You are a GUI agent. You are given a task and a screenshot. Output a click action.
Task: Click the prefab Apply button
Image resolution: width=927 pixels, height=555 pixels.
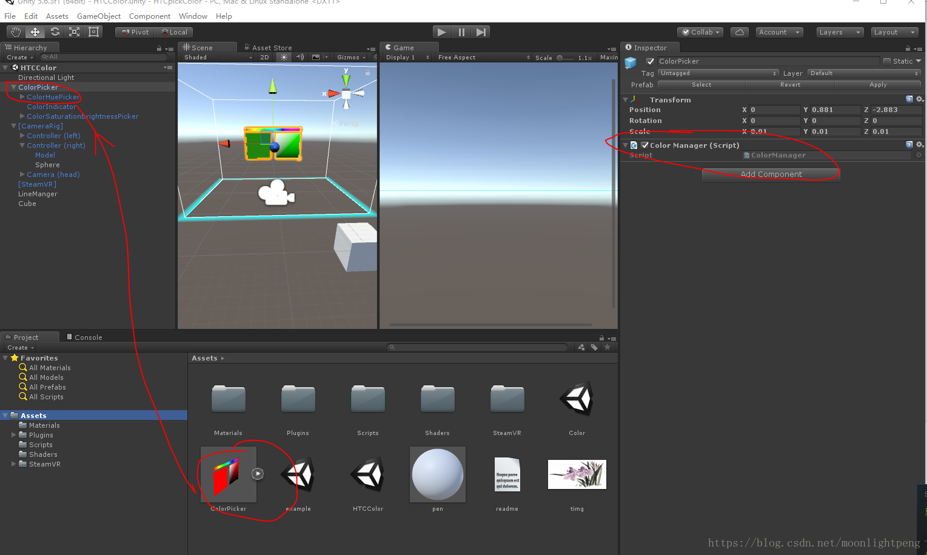tap(878, 85)
